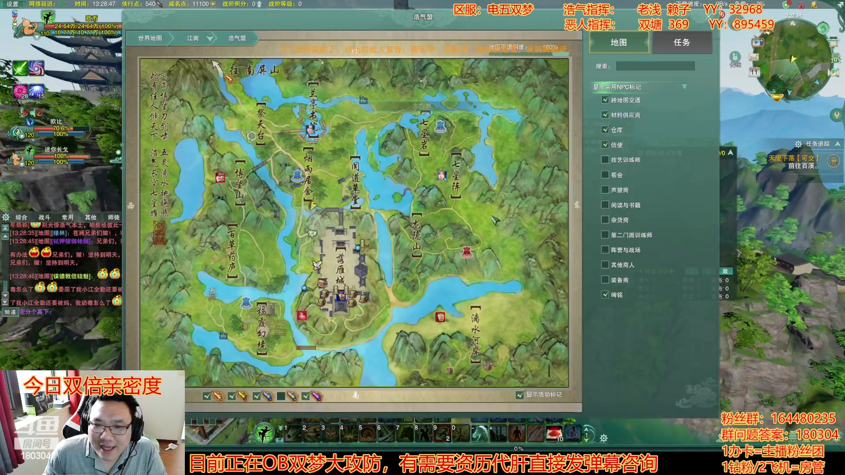Screen dimensions: 845x475
Task: Toggle the purple scroll marker checkbox
Action: tap(306, 396)
